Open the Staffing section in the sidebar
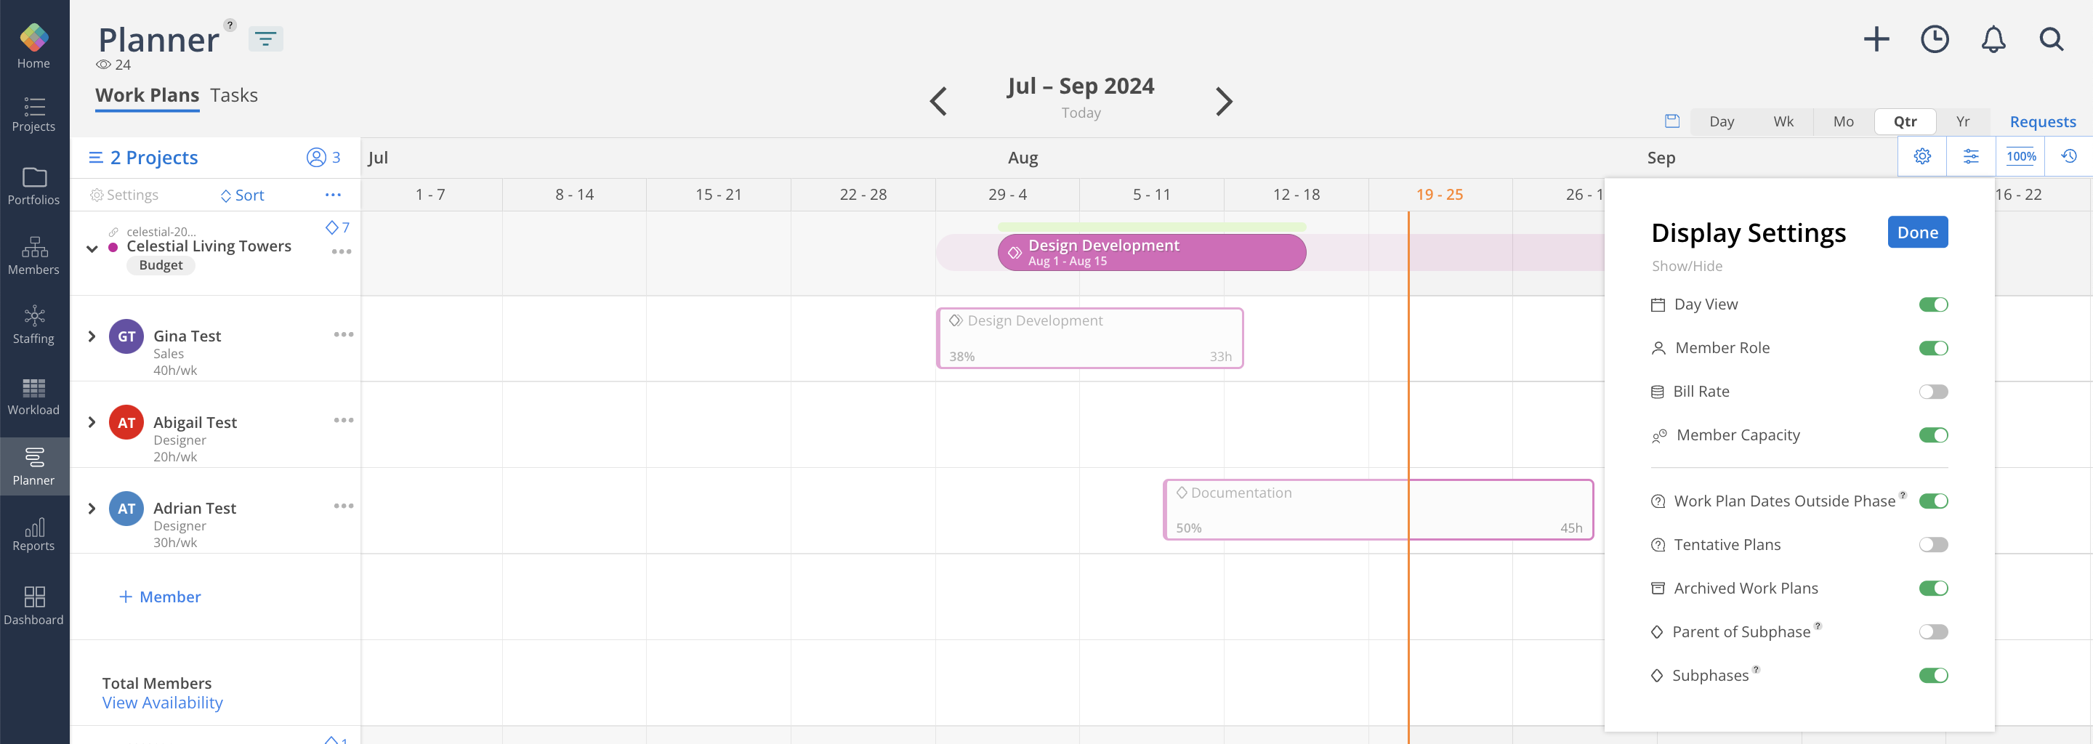Image resolution: width=2093 pixels, height=744 pixels. (x=33, y=325)
